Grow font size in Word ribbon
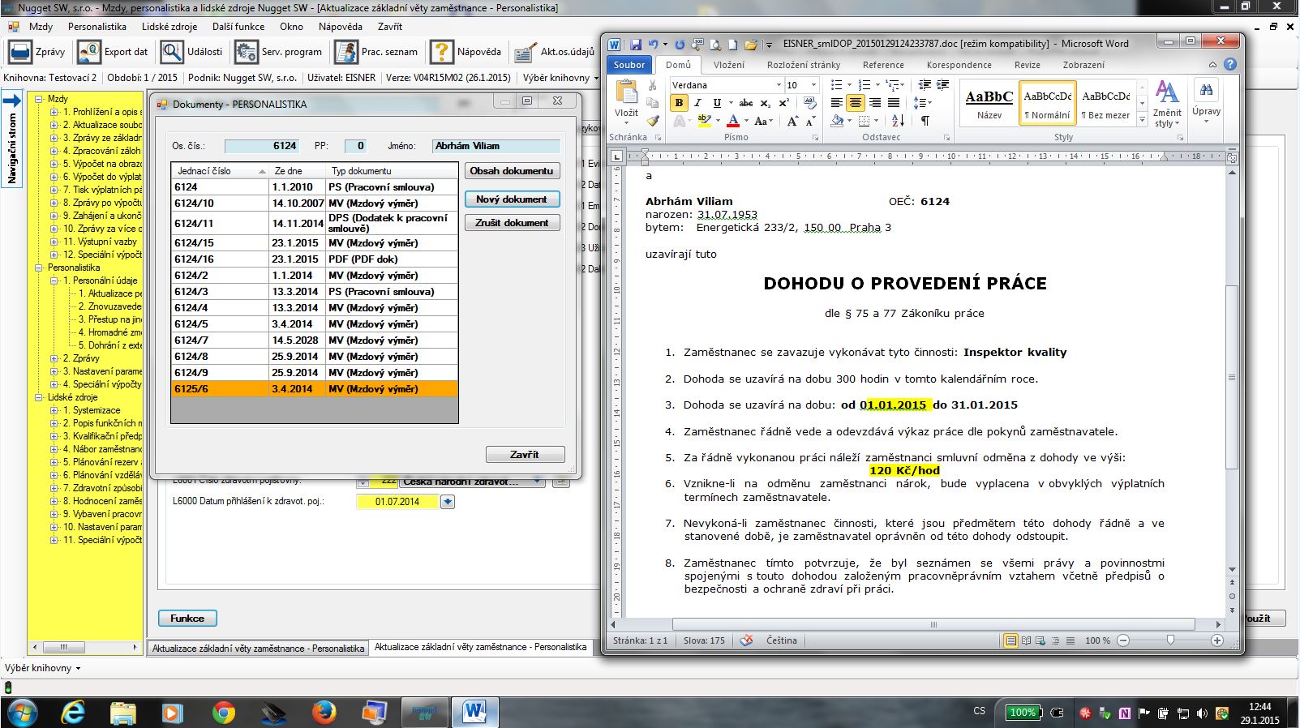The height and width of the screenshot is (728, 1300). [x=792, y=121]
